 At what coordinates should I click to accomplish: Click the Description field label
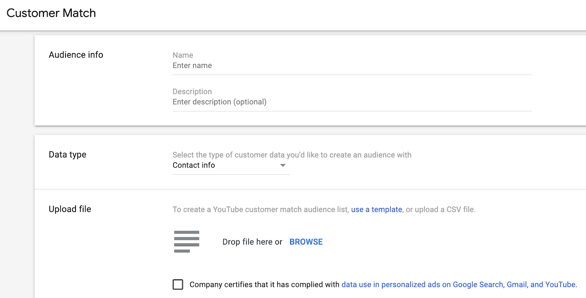point(192,92)
